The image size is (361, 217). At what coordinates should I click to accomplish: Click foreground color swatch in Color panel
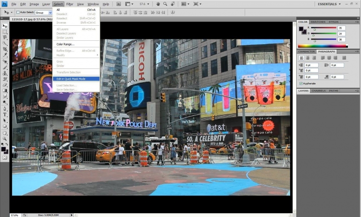click(301, 29)
